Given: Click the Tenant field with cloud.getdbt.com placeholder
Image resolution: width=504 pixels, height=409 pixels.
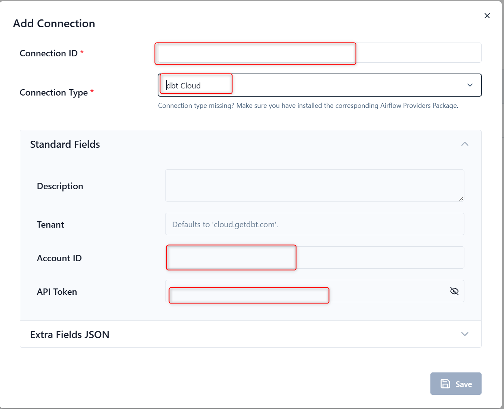Looking at the screenshot, I should coord(314,224).
